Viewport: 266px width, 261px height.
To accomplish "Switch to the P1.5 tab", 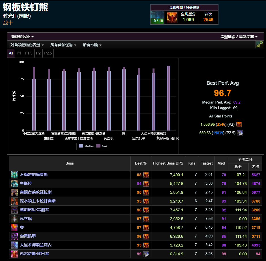I will pos(29,53).
